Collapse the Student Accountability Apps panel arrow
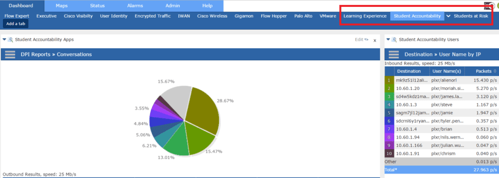Image resolution: width=499 pixels, height=178 pixels. point(4,40)
